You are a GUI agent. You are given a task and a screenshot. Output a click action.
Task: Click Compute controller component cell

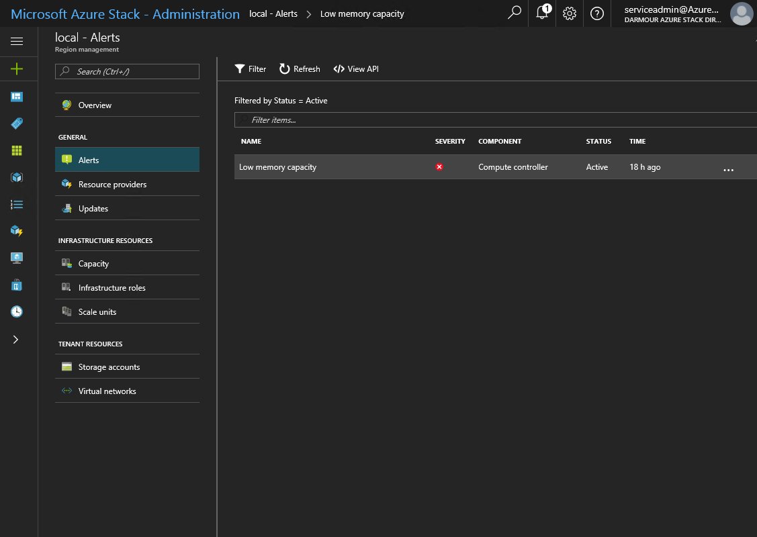pyautogui.click(x=513, y=167)
